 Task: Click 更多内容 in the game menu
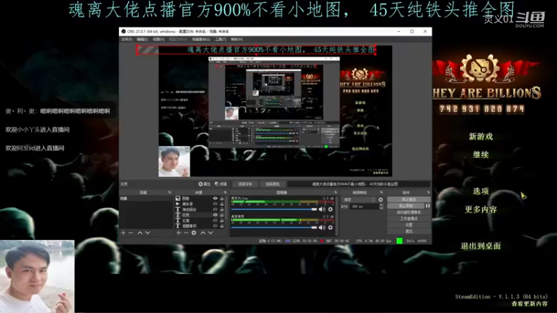click(480, 209)
